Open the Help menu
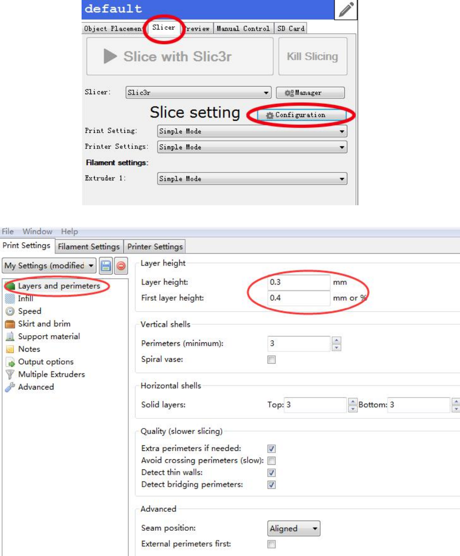The height and width of the screenshot is (556, 460). click(x=69, y=231)
